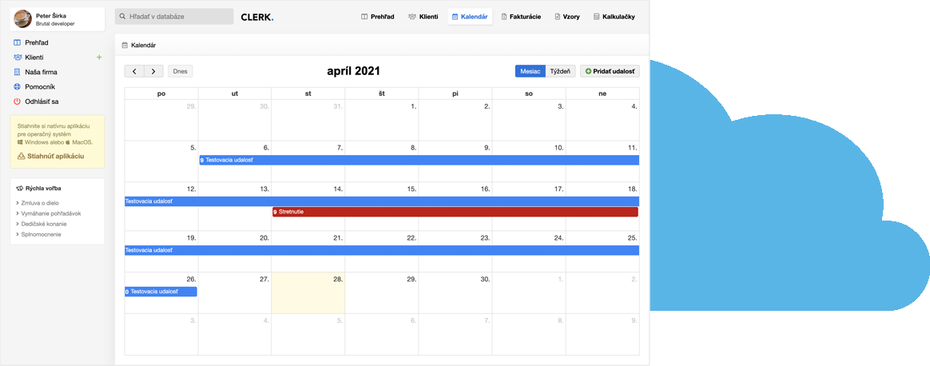Expand Vymáhanie pohľadávok quick option
Image resolution: width=930 pixels, height=366 pixels.
coord(50,213)
